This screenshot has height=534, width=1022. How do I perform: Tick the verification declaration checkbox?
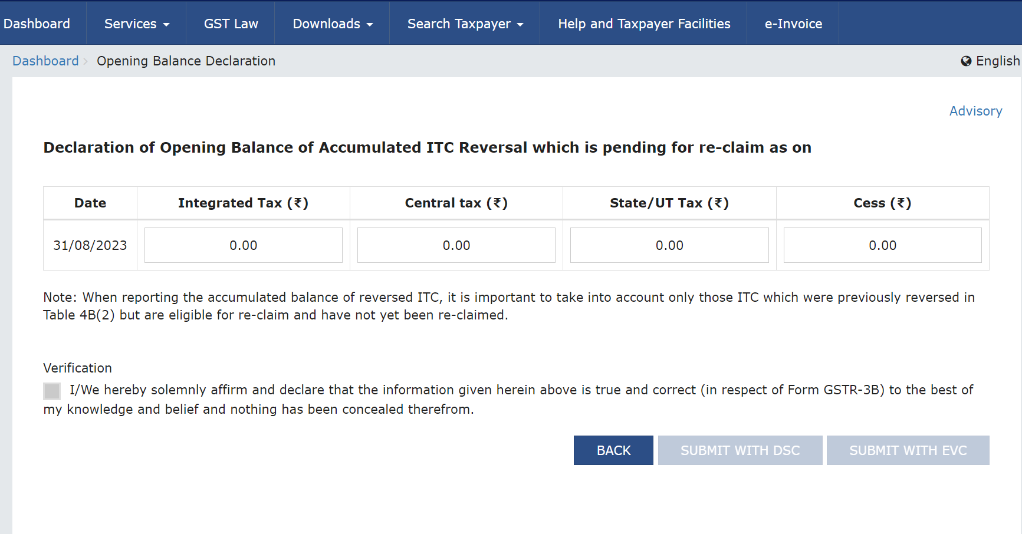point(52,391)
